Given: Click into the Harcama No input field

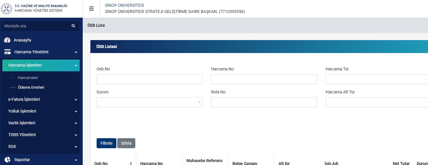Looking at the screenshot, I should point(264,79).
